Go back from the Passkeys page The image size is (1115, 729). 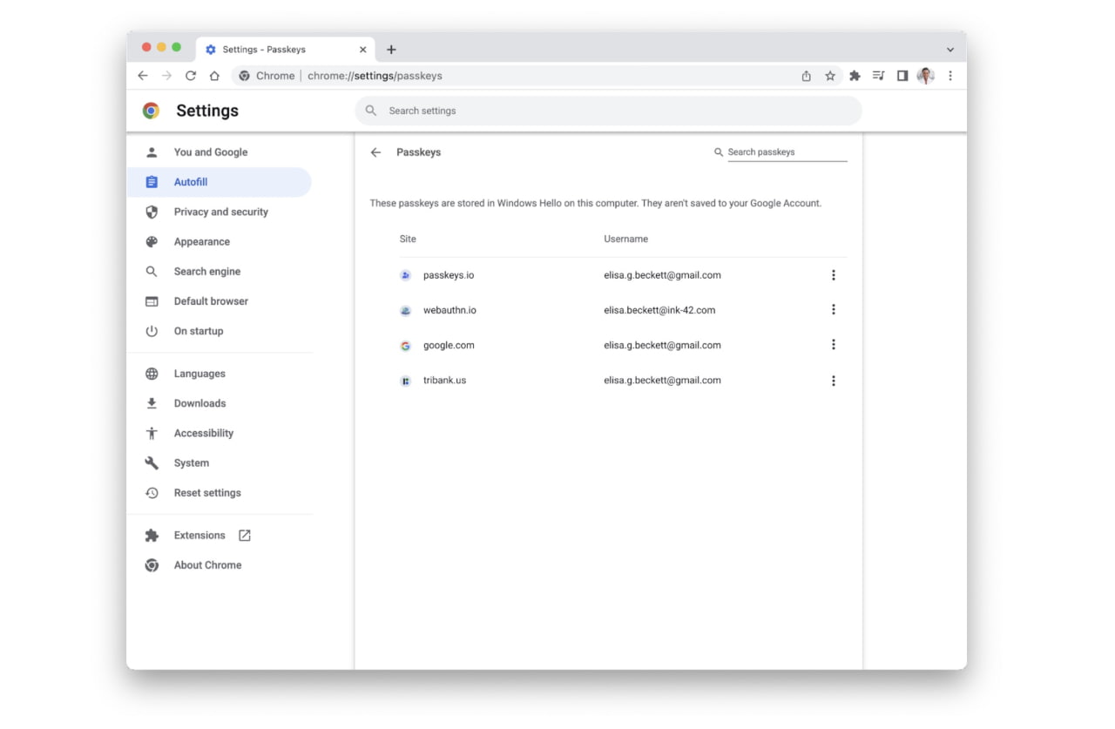[375, 152]
